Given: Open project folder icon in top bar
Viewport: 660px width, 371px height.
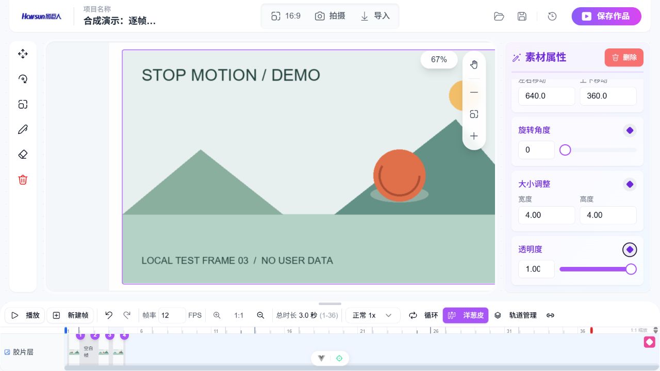Looking at the screenshot, I should coord(499,16).
